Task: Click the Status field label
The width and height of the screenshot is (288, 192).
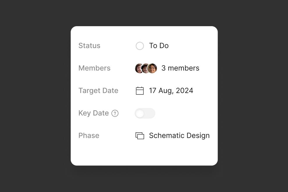Action: [x=89, y=46]
